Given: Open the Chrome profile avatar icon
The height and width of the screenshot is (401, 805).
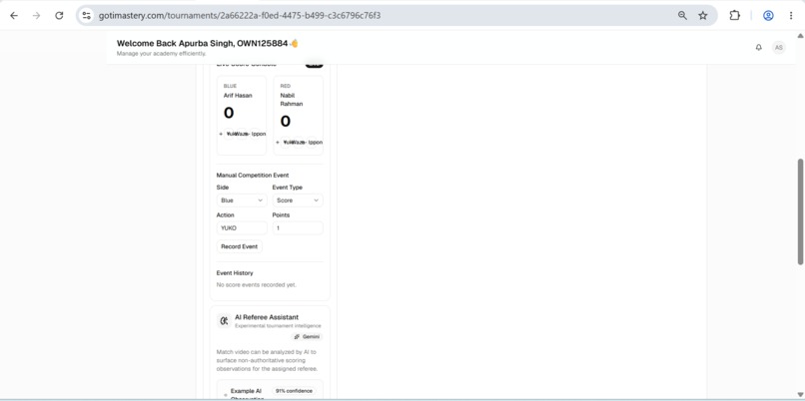Looking at the screenshot, I should click(x=768, y=15).
